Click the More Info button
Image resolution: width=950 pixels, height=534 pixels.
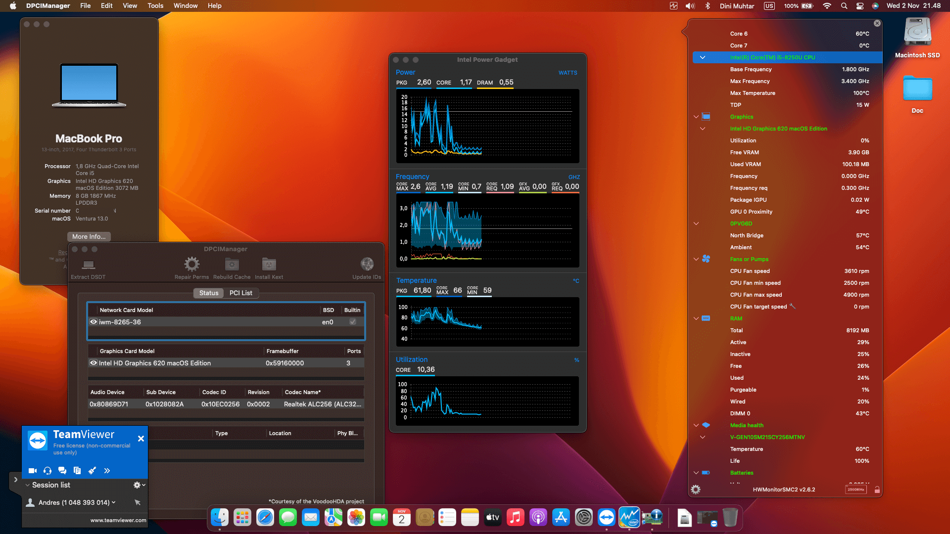[x=89, y=236]
